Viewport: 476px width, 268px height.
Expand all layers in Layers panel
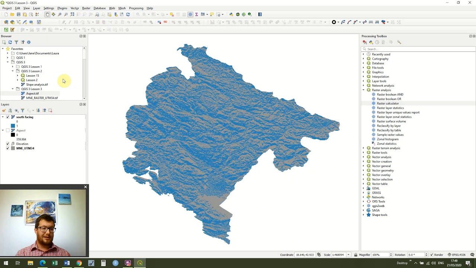tap(38, 111)
